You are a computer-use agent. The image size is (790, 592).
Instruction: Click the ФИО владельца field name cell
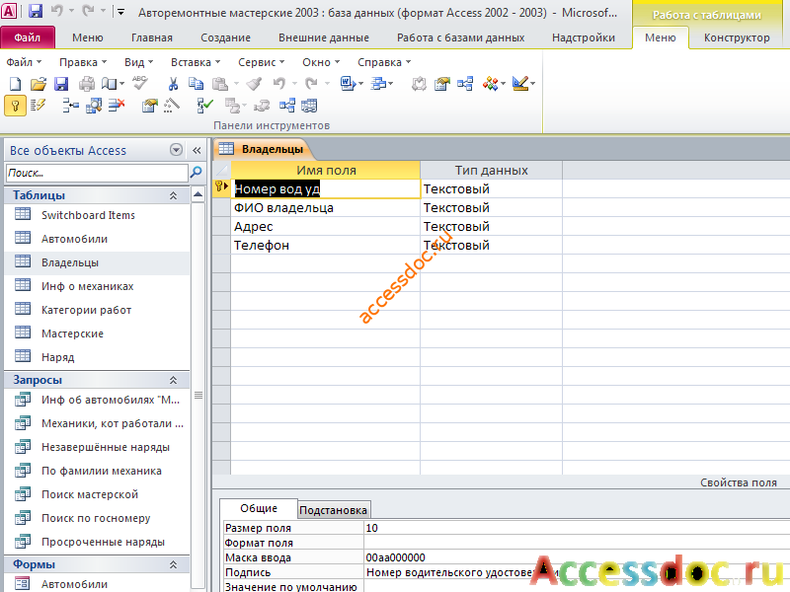[326, 208]
